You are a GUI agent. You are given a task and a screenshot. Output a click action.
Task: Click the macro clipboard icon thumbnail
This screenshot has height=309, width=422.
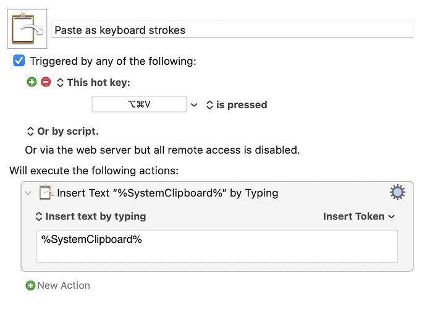point(28,29)
